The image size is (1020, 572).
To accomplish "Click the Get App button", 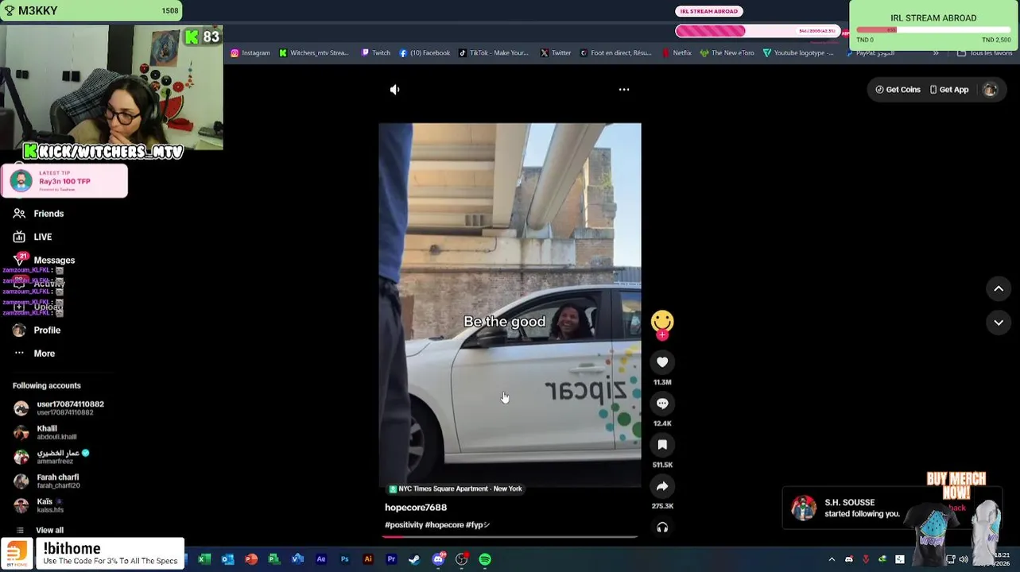I will pos(949,90).
